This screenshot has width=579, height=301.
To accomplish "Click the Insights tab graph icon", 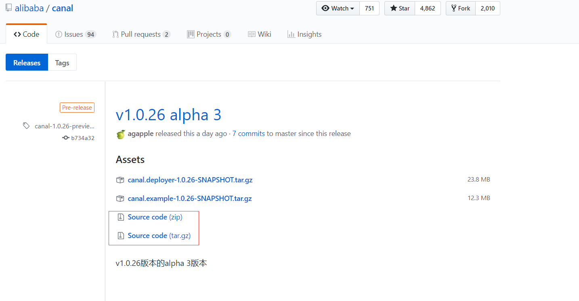I will (291, 34).
